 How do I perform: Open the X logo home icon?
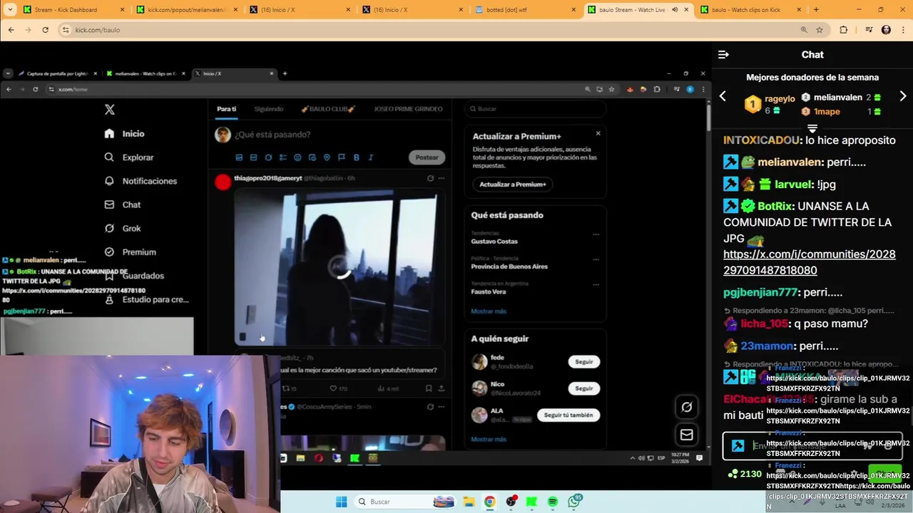[x=109, y=110]
